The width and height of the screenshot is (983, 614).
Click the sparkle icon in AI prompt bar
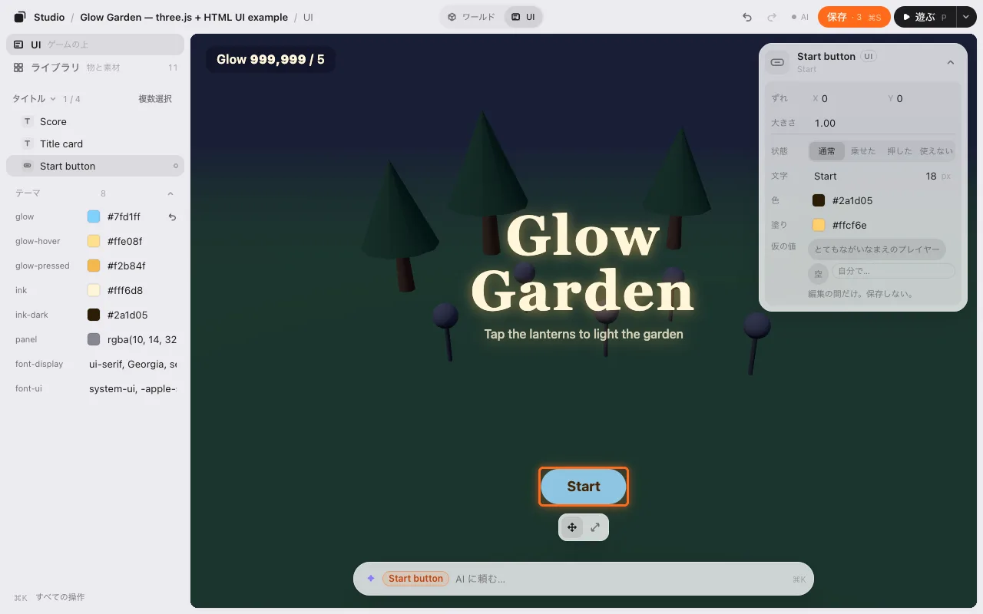point(371,579)
